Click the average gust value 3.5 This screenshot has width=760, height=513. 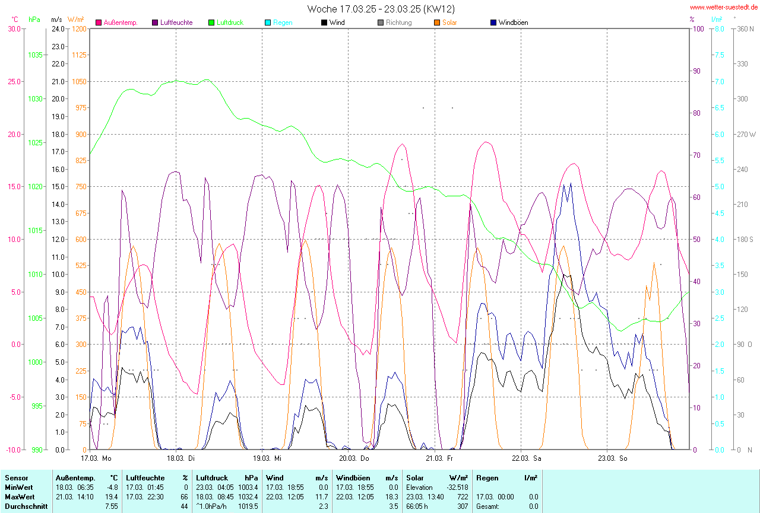click(x=394, y=506)
